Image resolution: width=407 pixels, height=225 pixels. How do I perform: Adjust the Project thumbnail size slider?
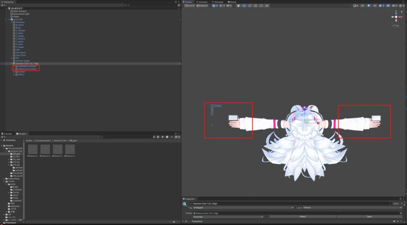pyautogui.click(x=173, y=222)
